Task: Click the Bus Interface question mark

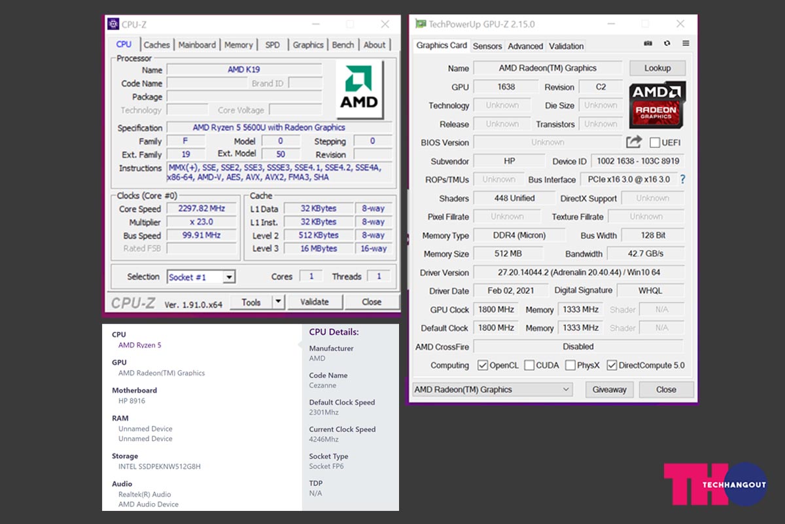Action: (x=683, y=179)
